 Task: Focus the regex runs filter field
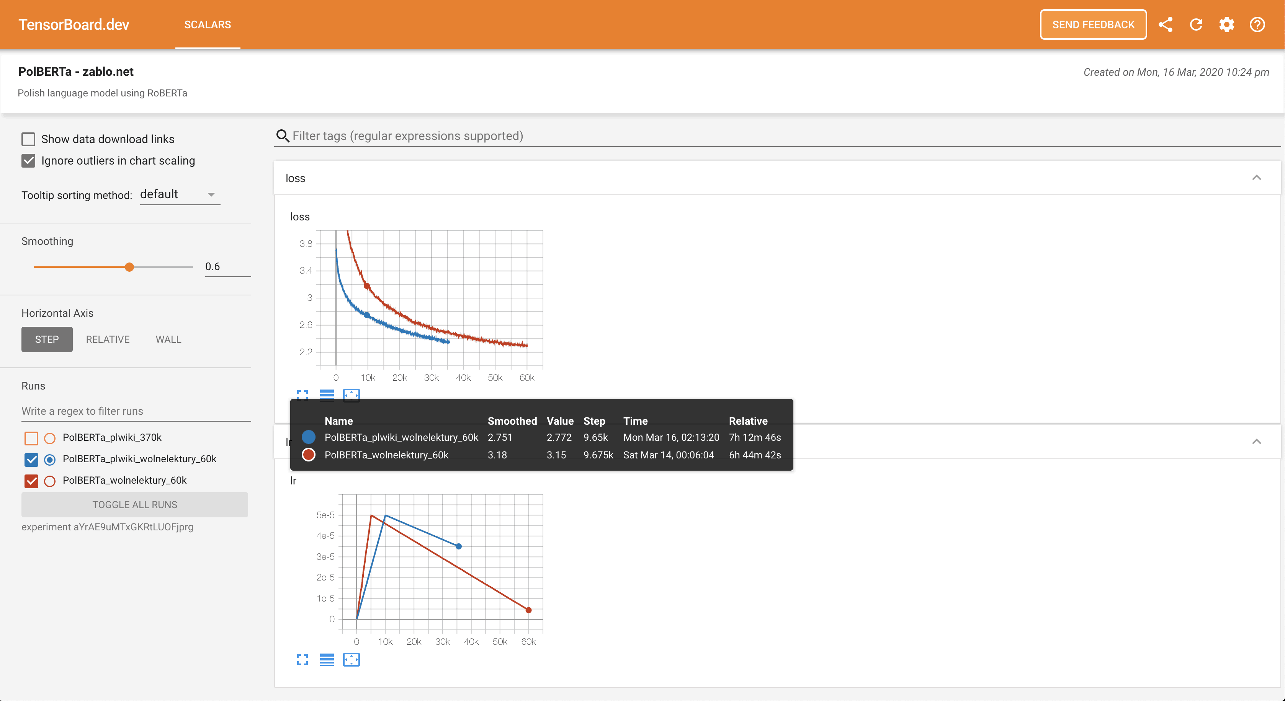[136, 411]
